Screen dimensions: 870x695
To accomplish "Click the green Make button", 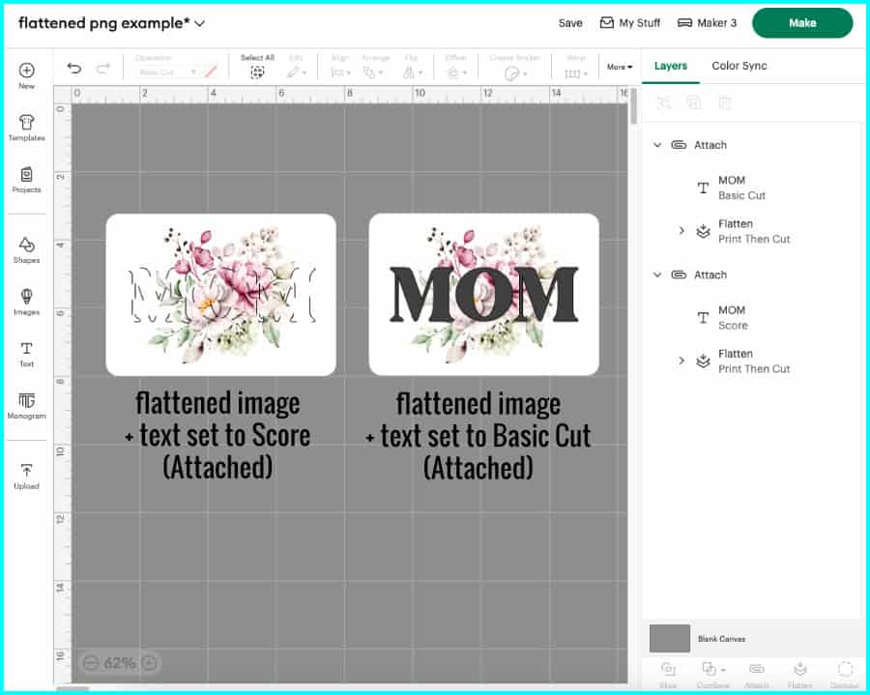I will coord(802,23).
